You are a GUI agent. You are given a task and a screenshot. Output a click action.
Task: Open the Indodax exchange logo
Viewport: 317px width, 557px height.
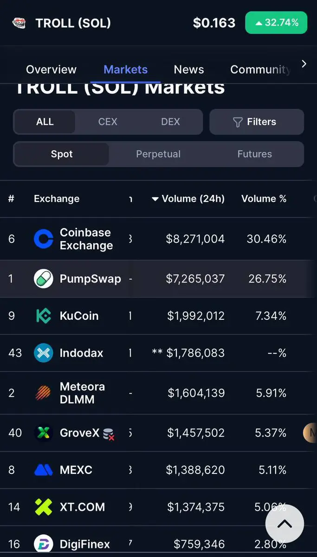pos(44,353)
